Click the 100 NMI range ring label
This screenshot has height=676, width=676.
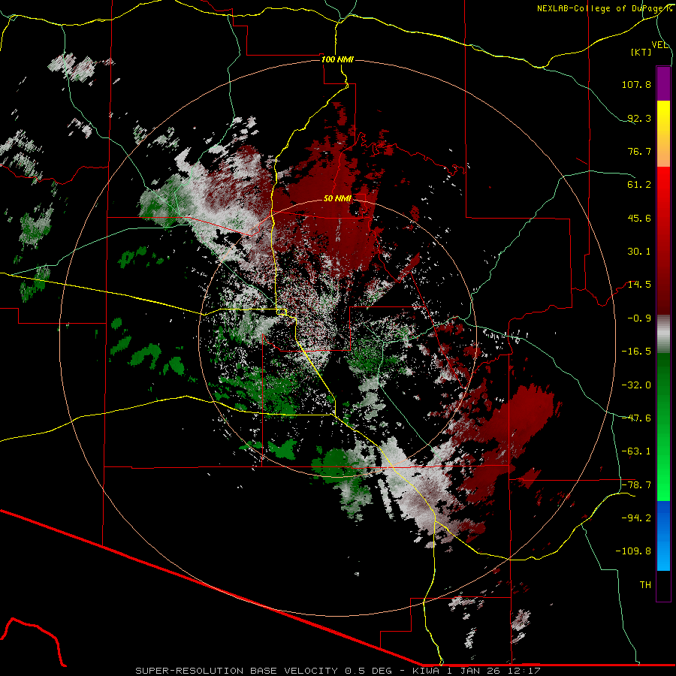[x=337, y=59]
